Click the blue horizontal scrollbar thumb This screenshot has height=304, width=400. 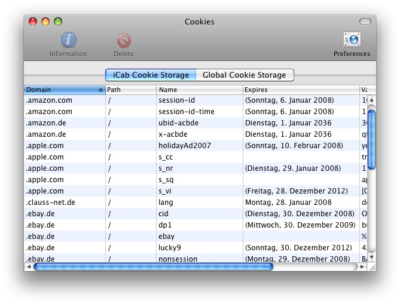[153, 266]
